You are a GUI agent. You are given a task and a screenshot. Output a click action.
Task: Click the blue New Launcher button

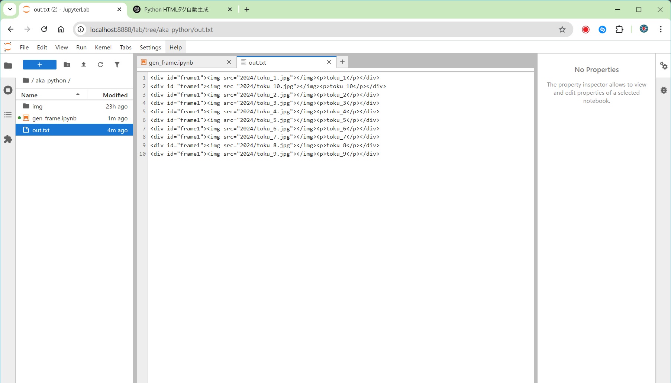pyautogui.click(x=40, y=65)
